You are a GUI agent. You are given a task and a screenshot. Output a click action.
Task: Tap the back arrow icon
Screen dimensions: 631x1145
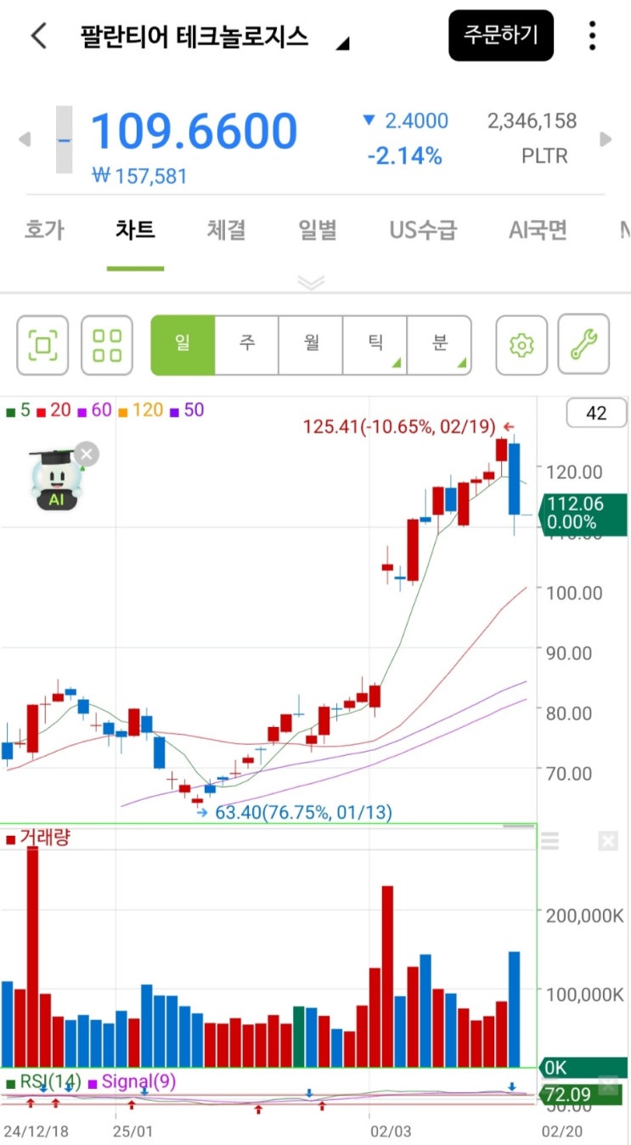(x=38, y=37)
